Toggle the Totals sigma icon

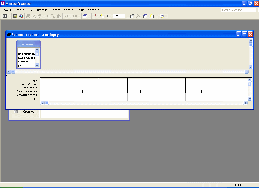tap(108, 16)
